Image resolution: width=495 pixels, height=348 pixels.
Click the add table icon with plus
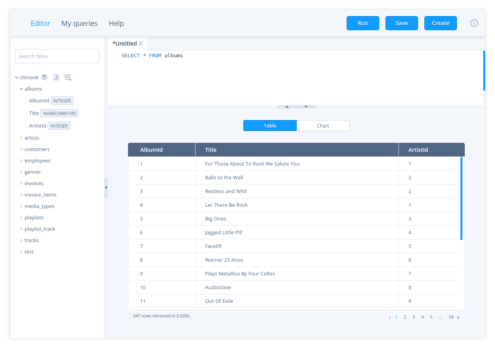tap(68, 77)
